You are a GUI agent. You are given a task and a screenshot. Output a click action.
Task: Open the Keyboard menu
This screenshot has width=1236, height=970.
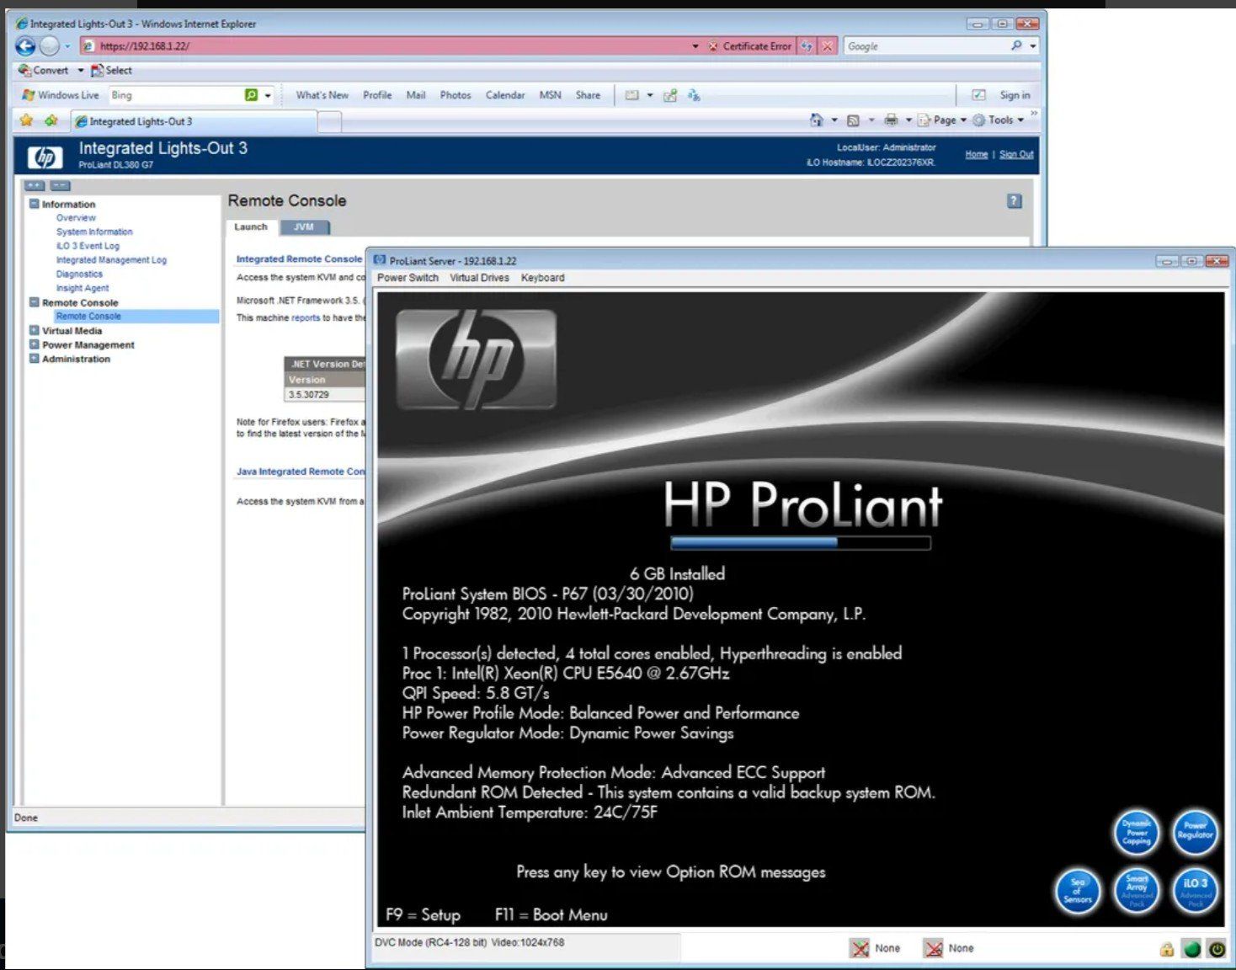click(x=542, y=278)
